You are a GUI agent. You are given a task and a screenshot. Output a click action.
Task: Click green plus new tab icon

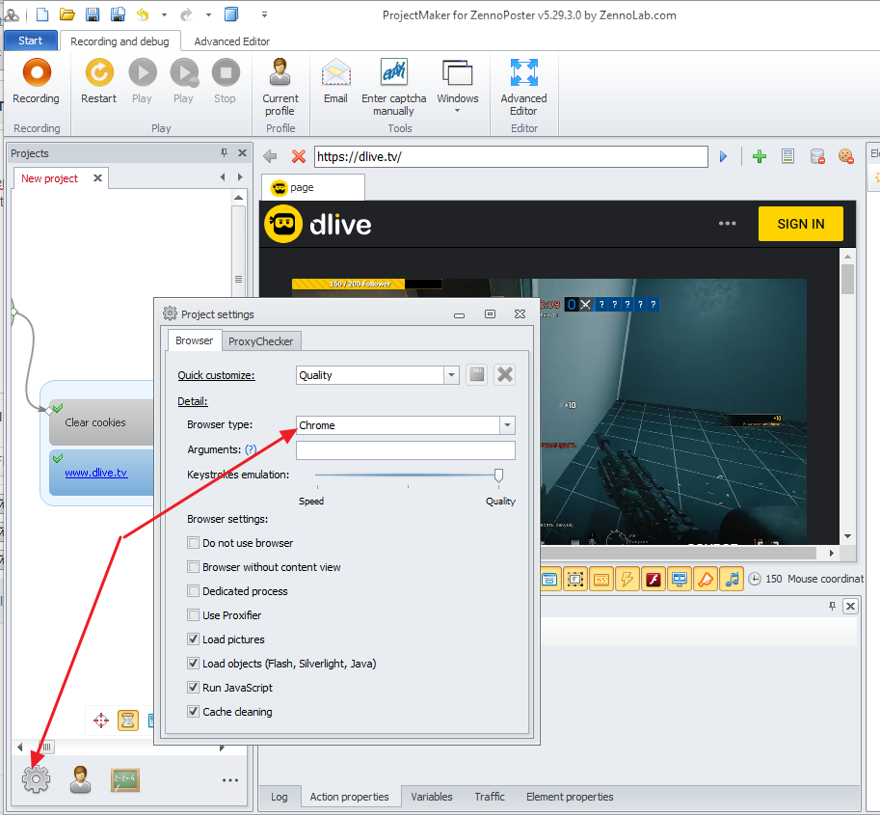(760, 156)
